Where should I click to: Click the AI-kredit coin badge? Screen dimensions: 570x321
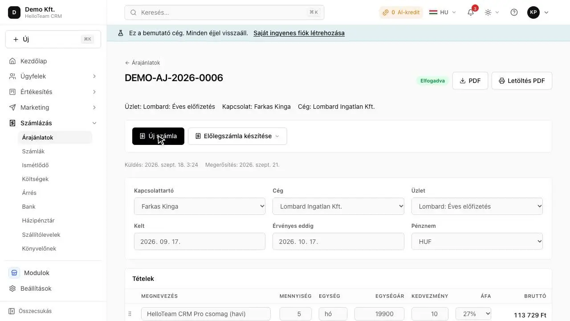(x=401, y=12)
